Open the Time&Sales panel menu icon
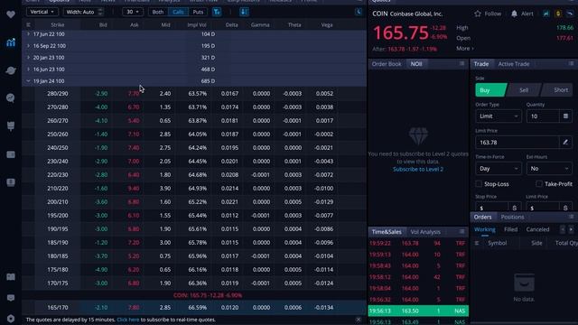Image resolution: width=578 pixels, height=325 pixels. pos(461,231)
